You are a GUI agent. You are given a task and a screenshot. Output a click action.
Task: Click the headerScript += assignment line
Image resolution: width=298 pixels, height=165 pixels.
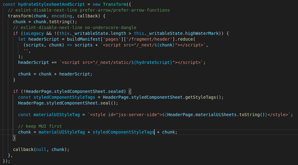(112, 62)
